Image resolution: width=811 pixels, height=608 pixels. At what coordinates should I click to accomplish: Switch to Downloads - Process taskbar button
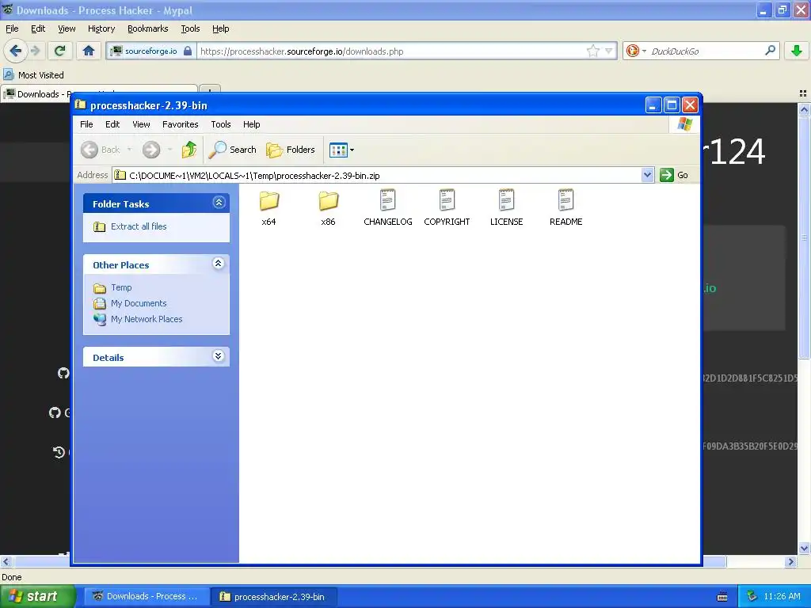[147, 596]
